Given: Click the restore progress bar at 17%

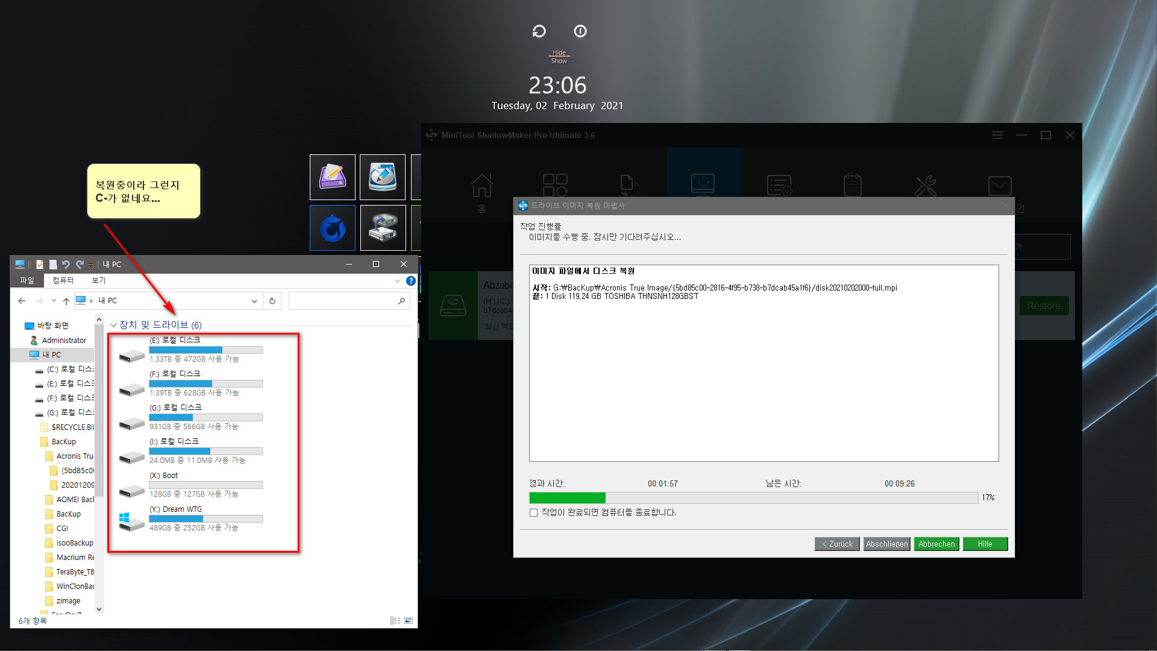Looking at the screenshot, I should coord(753,498).
